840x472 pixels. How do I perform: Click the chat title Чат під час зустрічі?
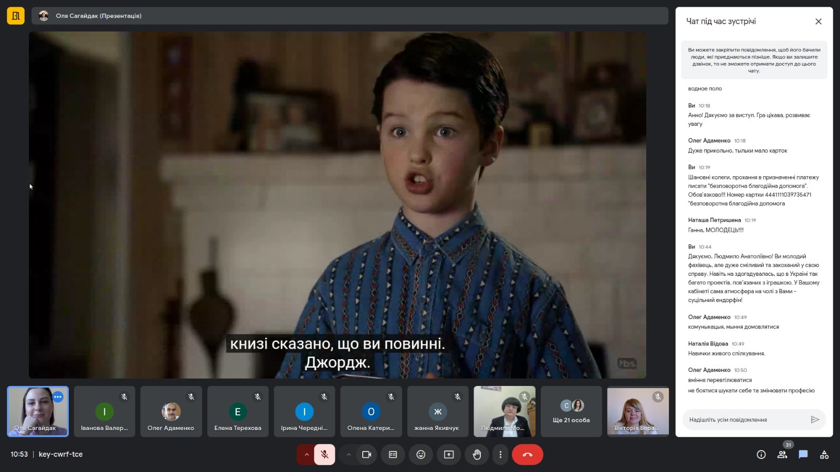[x=721, y=22]
